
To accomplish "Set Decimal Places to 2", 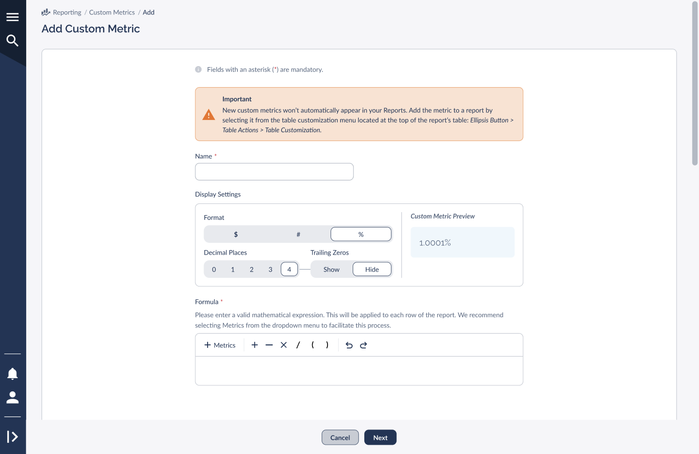I will [251, 269].
